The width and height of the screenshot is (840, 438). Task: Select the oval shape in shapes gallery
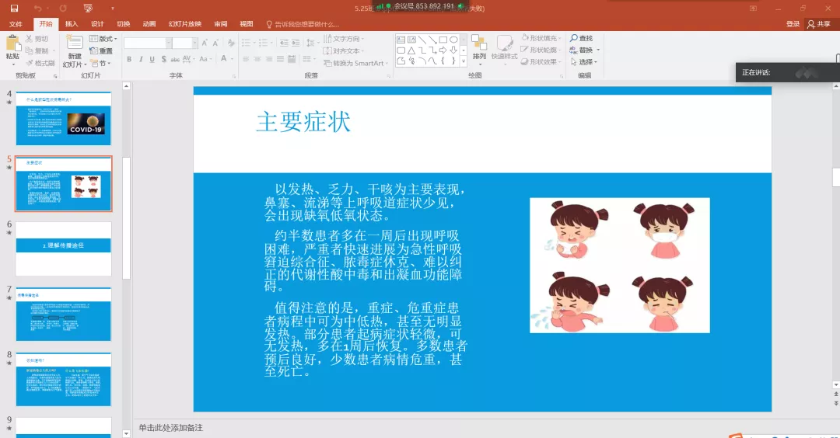point(453,39)
